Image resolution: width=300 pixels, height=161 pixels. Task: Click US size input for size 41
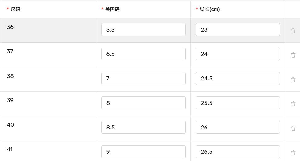point(143,152)
